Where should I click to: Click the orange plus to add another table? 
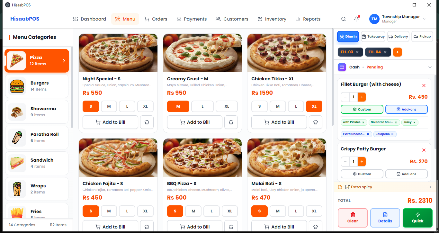pos(397,52)
